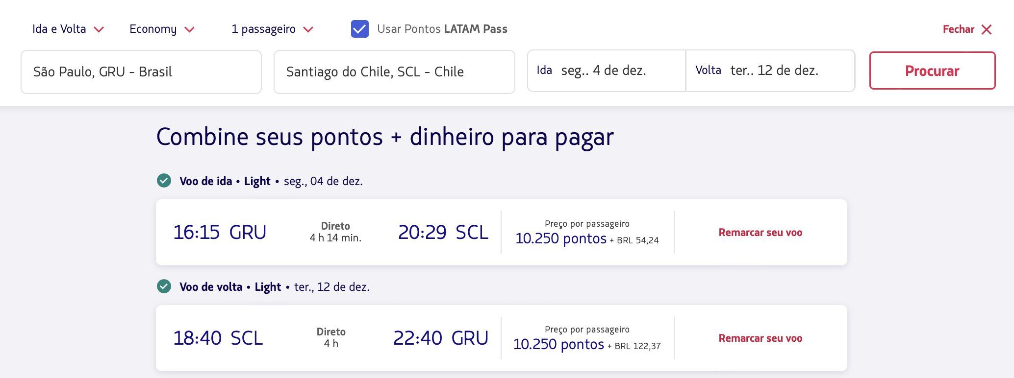Click the Procurar search button
This screenshot has height=378, width=1014.
pyautogui.click(x=932, y=71)
